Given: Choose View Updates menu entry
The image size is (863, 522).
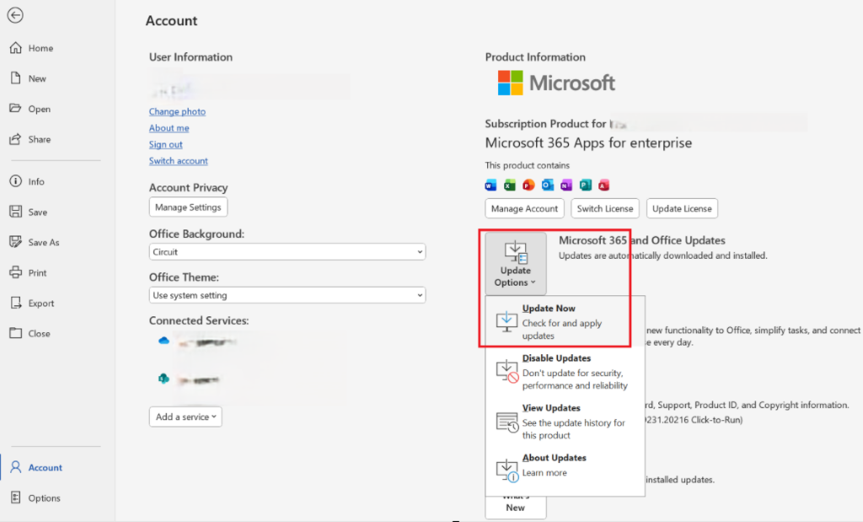Looking at the screenshot, I should click(x=565, y=422).
